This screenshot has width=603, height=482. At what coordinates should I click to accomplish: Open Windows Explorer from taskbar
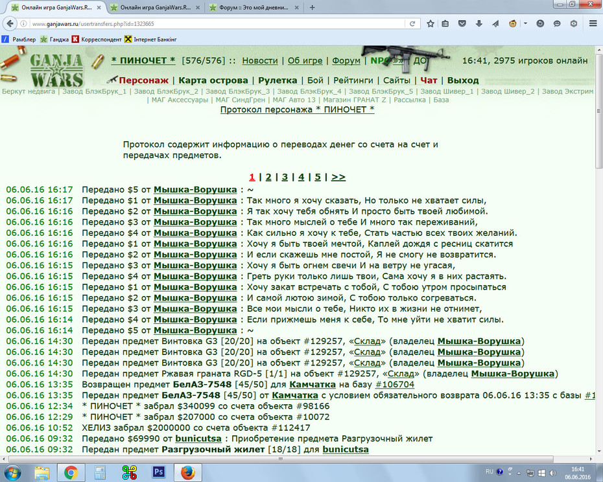pos(41,472)
